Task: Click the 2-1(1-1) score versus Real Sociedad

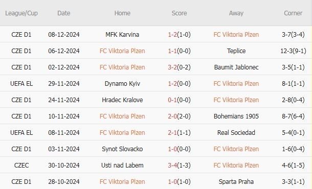Action: (179, 132)
